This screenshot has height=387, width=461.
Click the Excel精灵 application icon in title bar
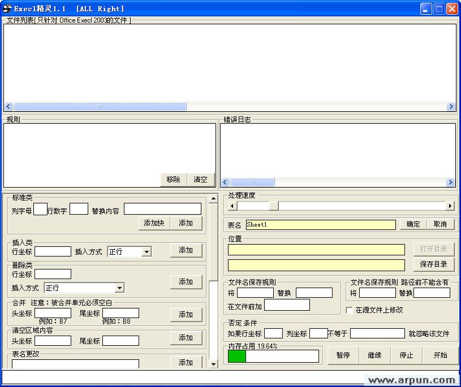click(8, 8)
